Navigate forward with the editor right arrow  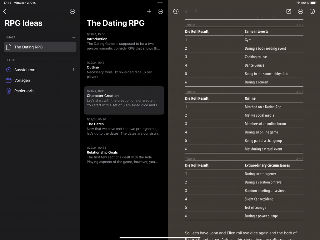196,12
